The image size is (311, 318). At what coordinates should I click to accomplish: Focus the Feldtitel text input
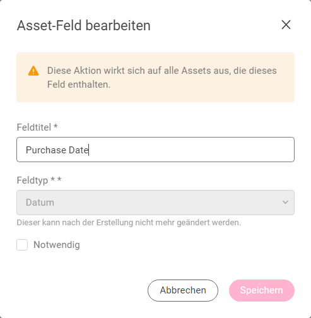[x=155, y=150]
